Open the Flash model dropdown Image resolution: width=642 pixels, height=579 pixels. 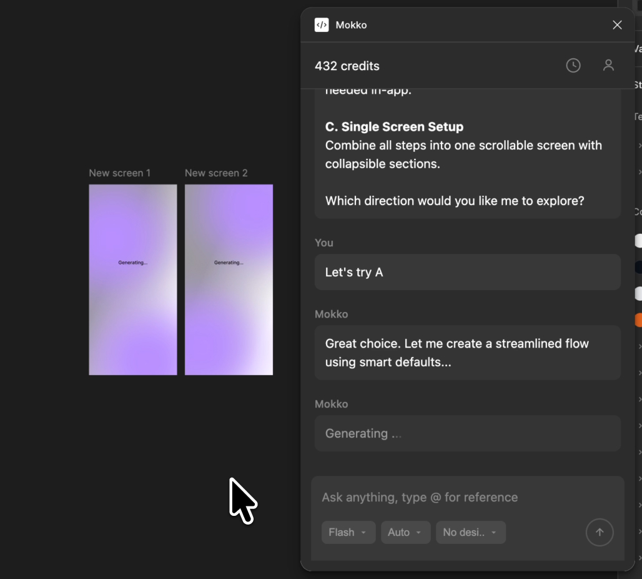pyautogui.click(x=348, y=532)
